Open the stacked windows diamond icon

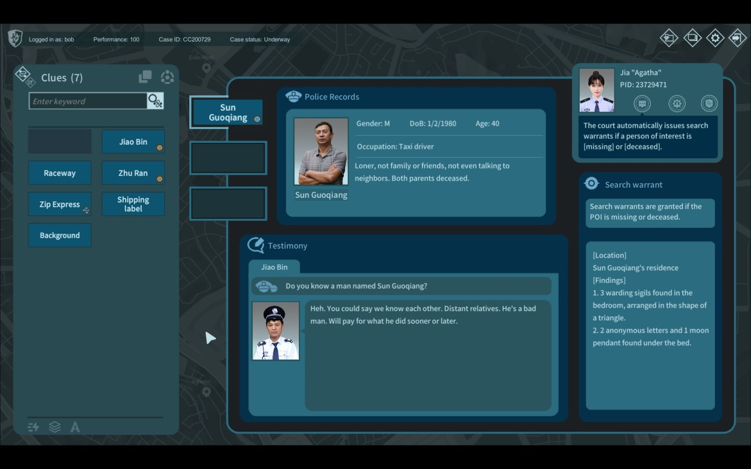point(692,38)
